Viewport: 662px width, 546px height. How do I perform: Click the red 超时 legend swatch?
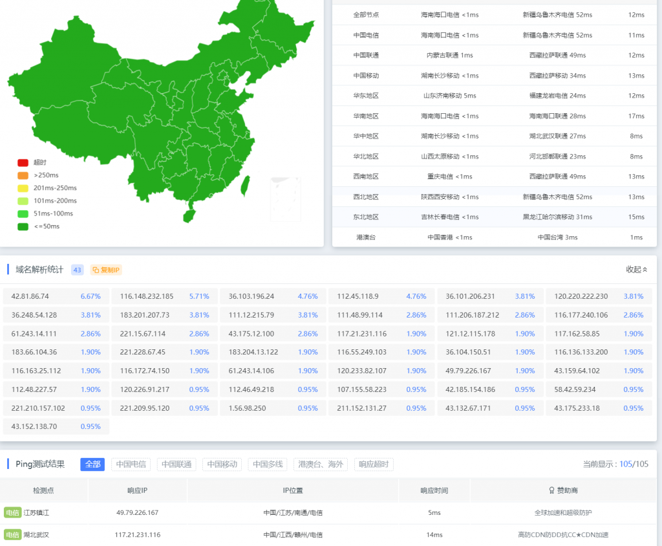23,163
